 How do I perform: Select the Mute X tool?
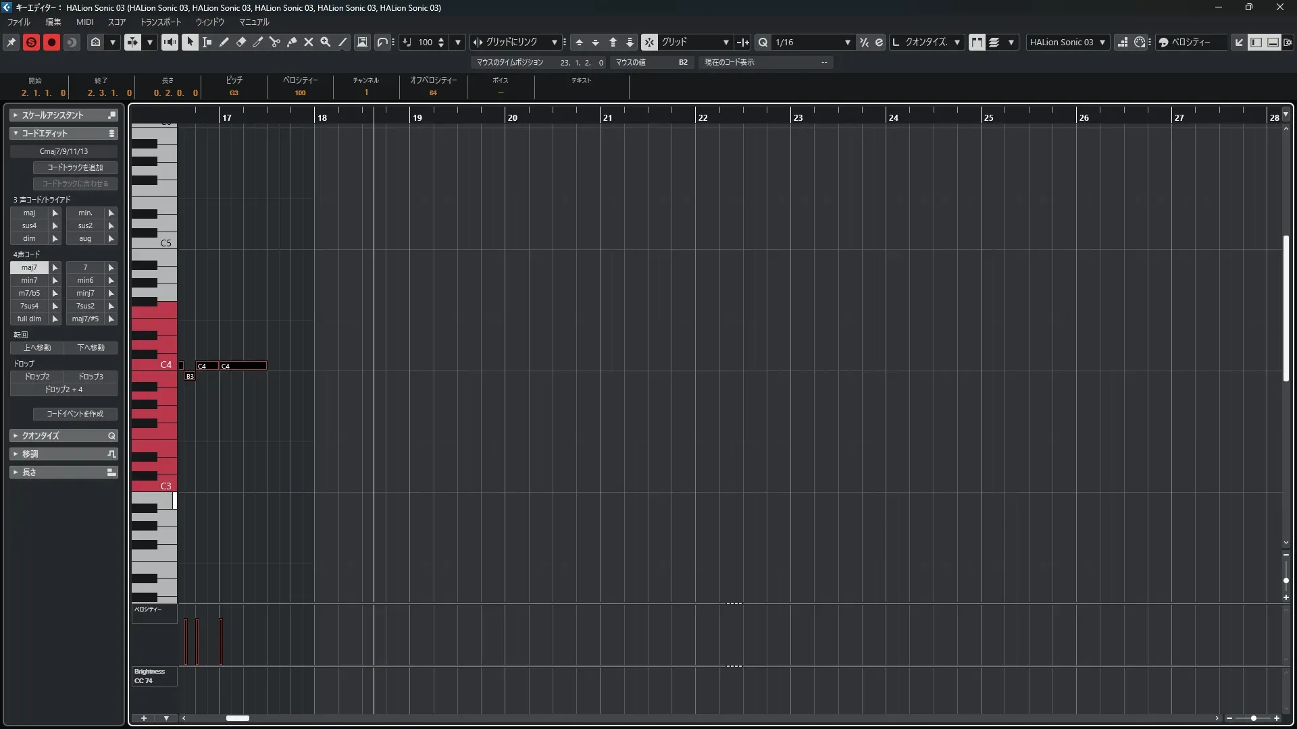(309, 42)
